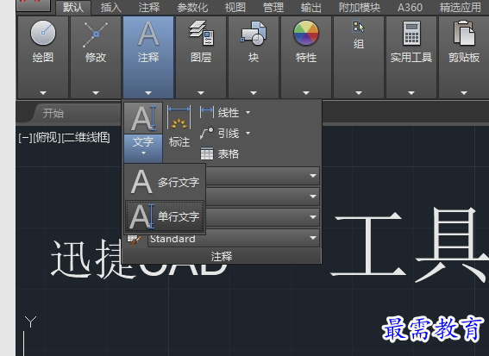
Task: Choose 单行文字 single-line text
Action: click(x=165, y=216)
